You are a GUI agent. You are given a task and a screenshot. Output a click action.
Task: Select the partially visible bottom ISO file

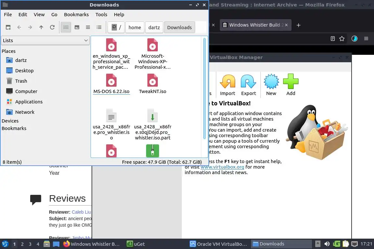[x=111, y=150]
